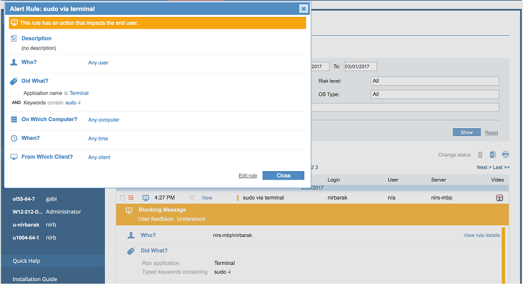Click the View rule details link

(481, 235)
